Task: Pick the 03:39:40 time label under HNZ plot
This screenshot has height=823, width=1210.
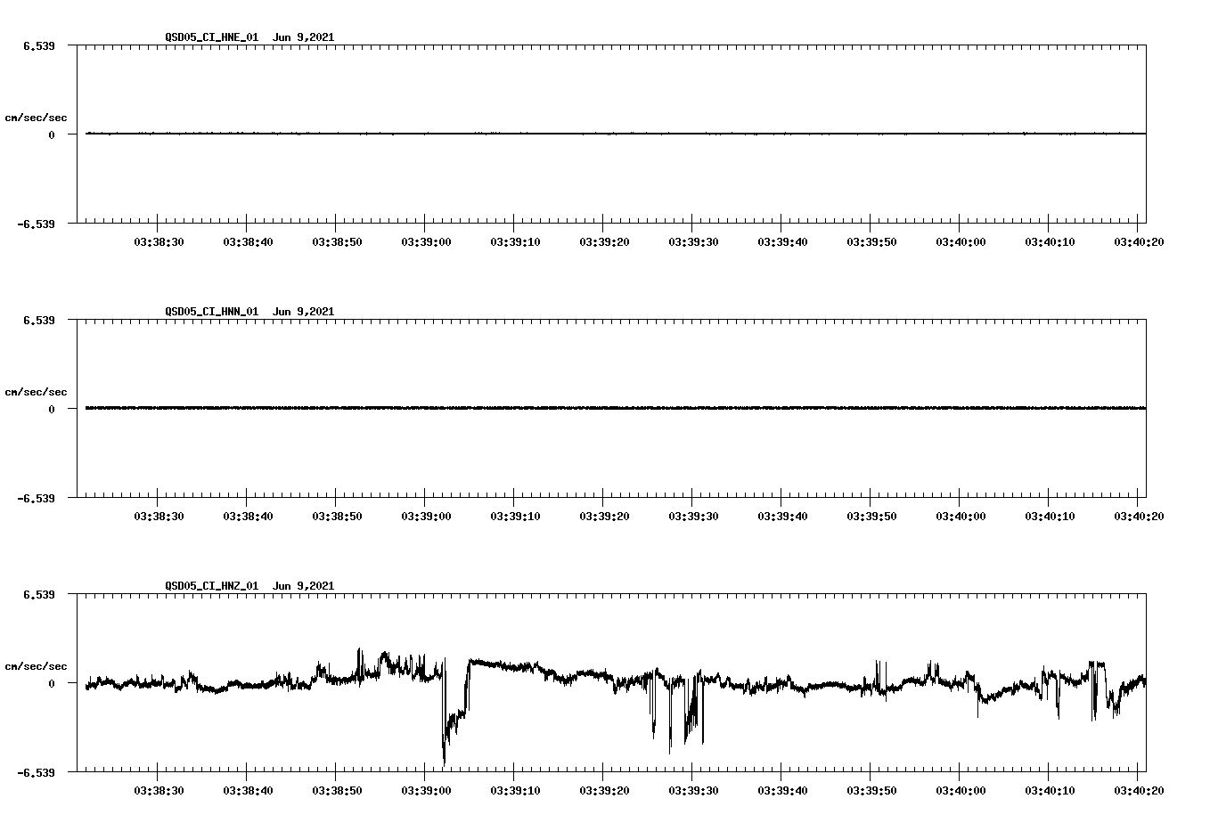Action: point(782,790)
